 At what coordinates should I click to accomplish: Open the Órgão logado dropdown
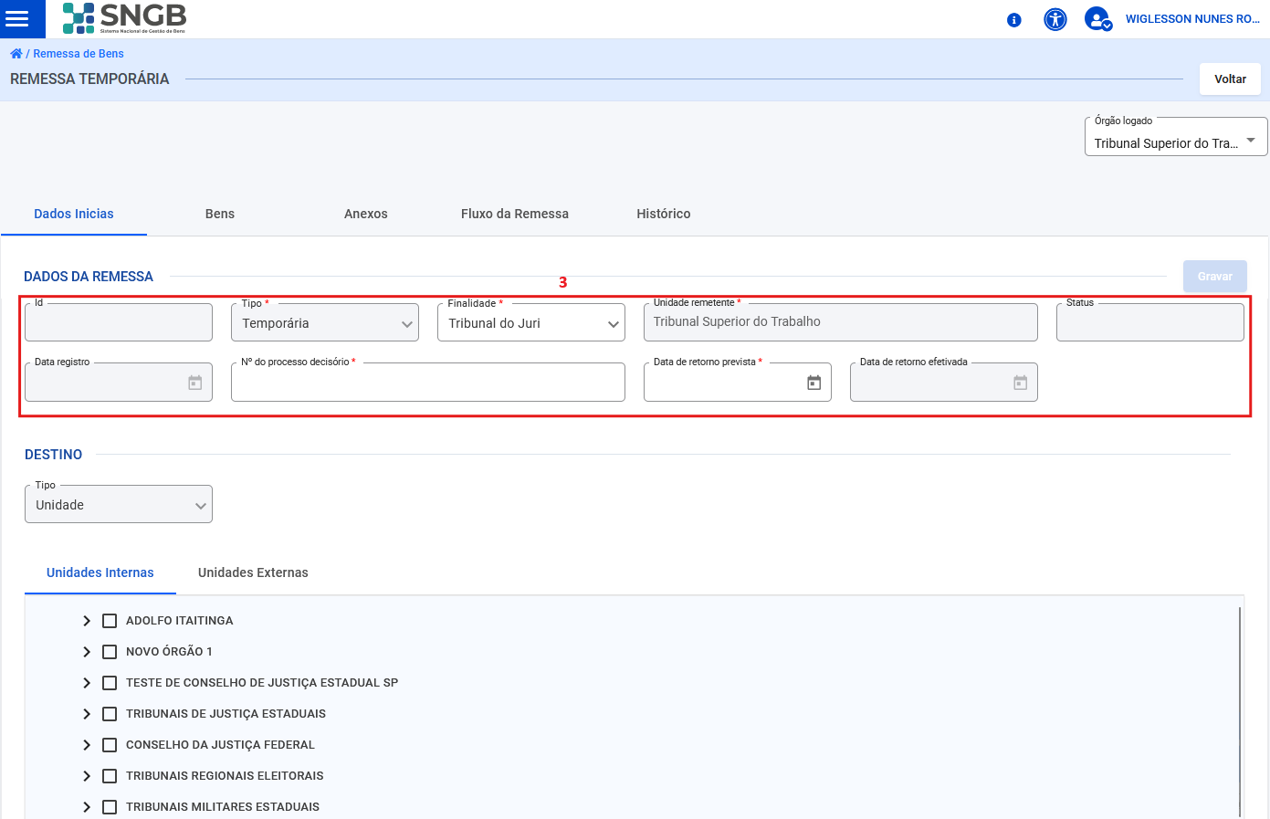pos(1176,137)
